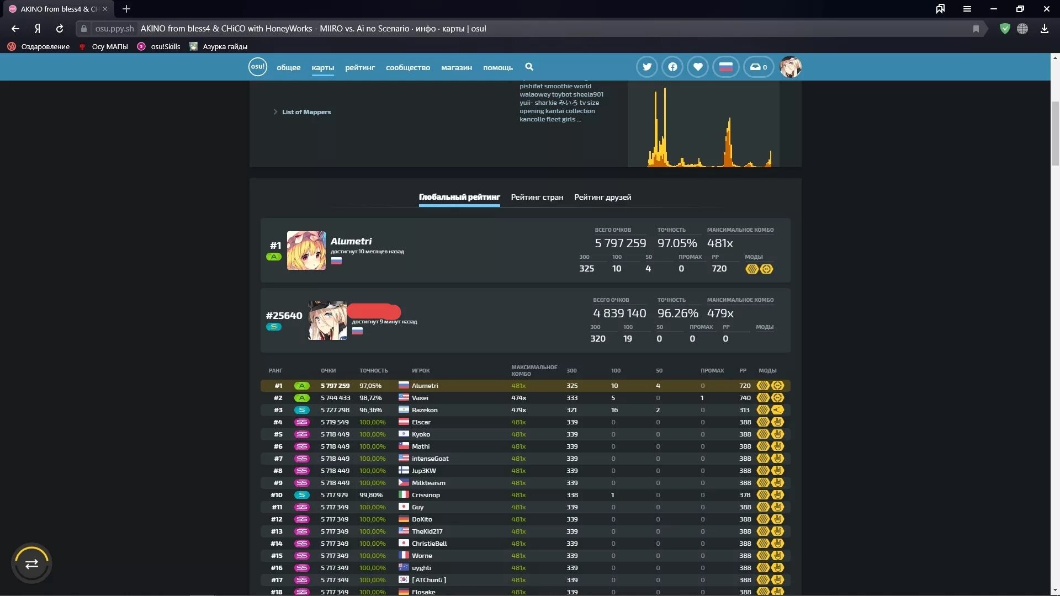Click the osu! logo icon

[257, 67]
